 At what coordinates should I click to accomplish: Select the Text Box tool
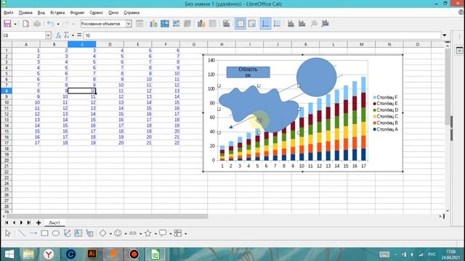click(78, 233)
